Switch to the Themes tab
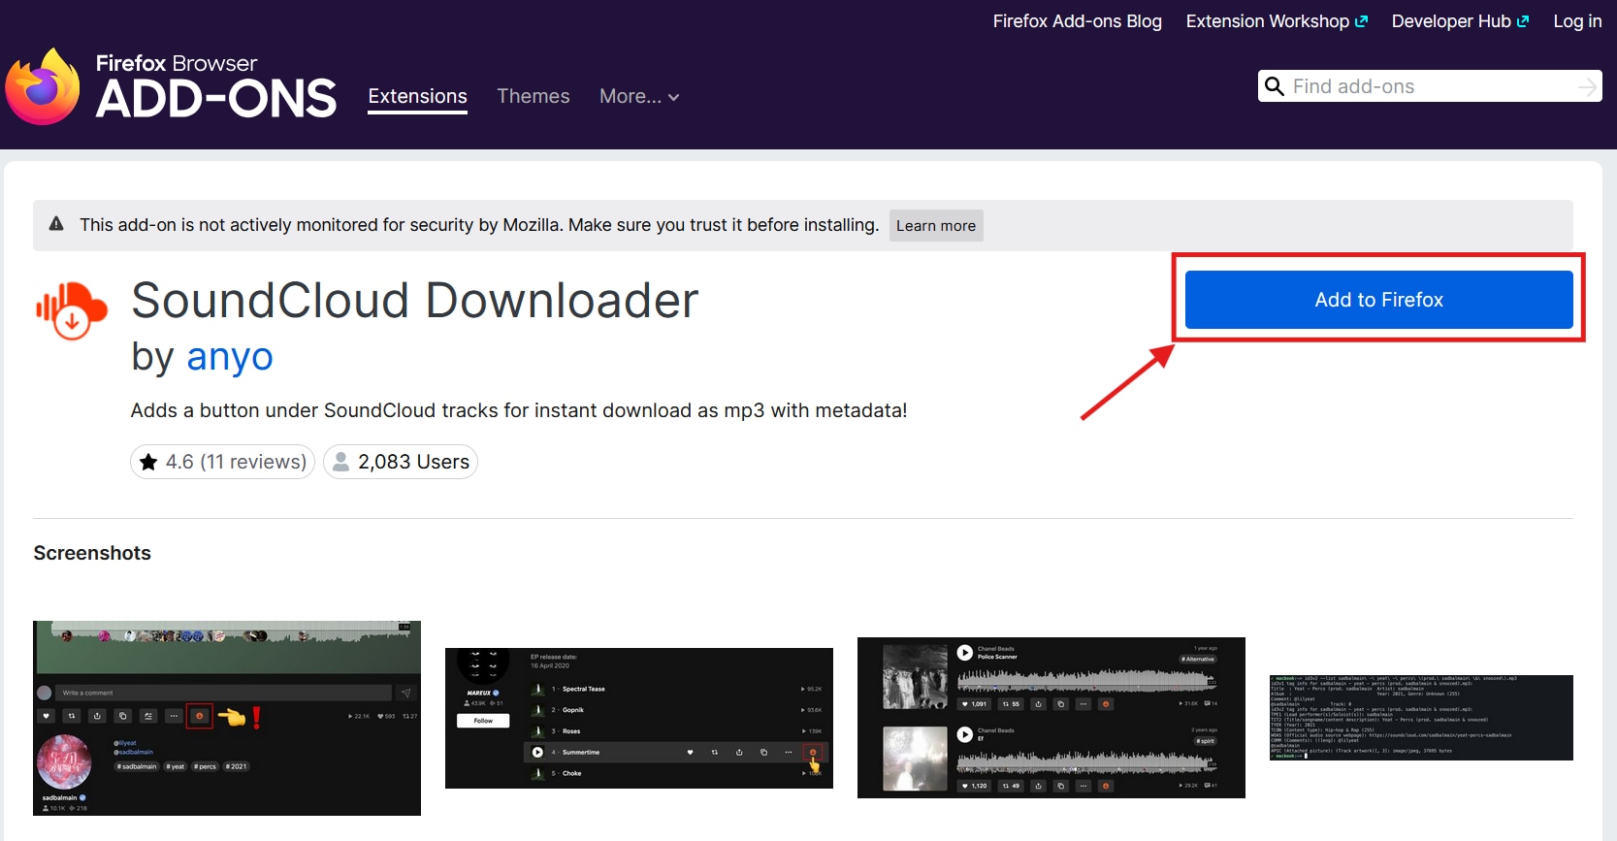 click(x=534, y=96)
